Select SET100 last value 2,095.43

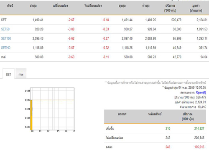pyautogui.click(x=38, y=38)
